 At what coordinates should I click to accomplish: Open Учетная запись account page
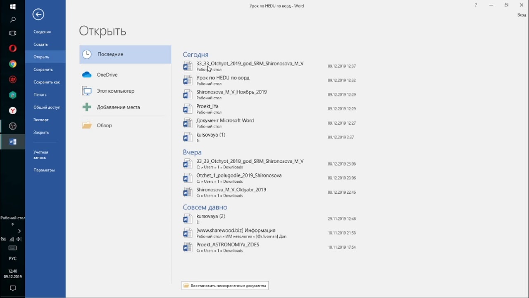[45, 155]
